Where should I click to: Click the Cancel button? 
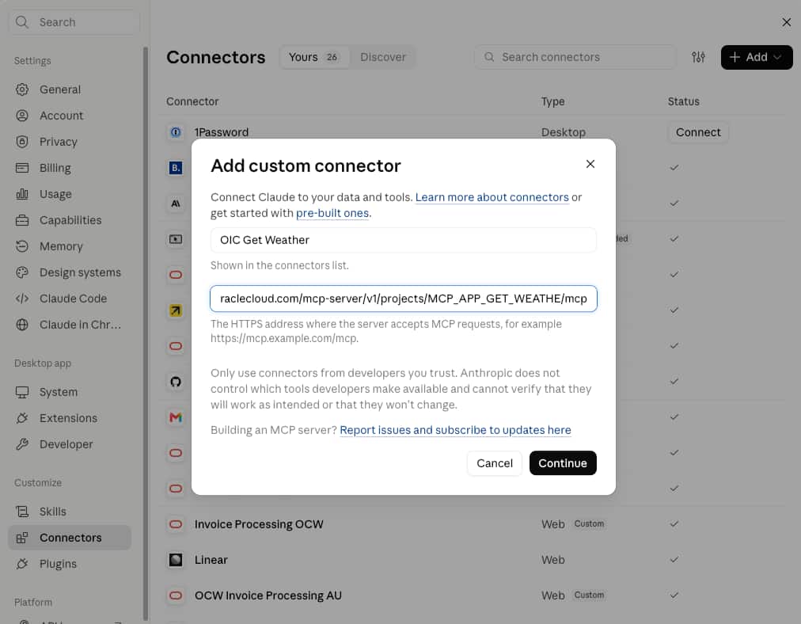494,463
